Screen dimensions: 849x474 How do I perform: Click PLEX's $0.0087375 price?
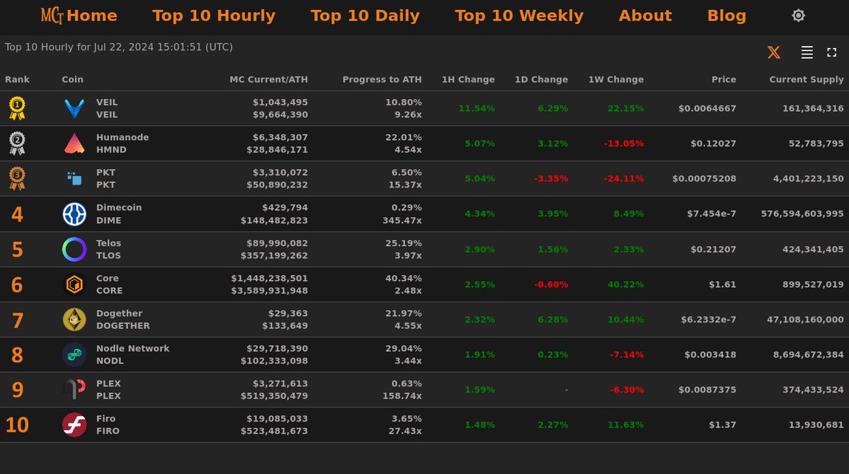707,390
